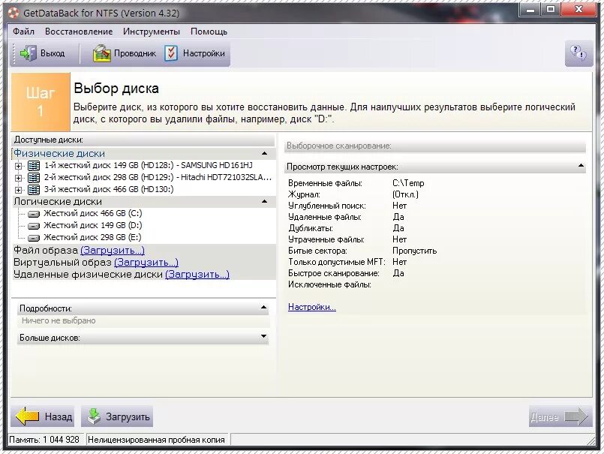The image size is (604, 454).
Task: Click the Explorer (Проводник) toolbar icon
Action: click(x=102, y=53)
